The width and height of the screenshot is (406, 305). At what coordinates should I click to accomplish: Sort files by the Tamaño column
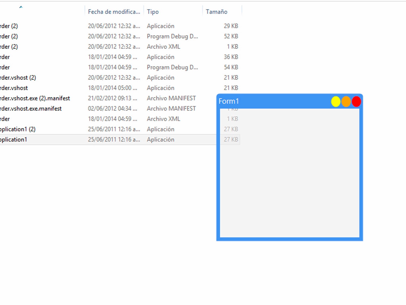[x=217, y=11]
